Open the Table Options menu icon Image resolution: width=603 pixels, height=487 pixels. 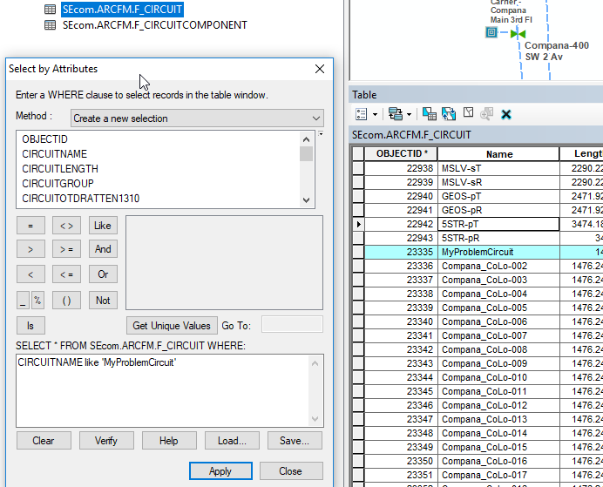pyautogui.click(x=361, y=114)
